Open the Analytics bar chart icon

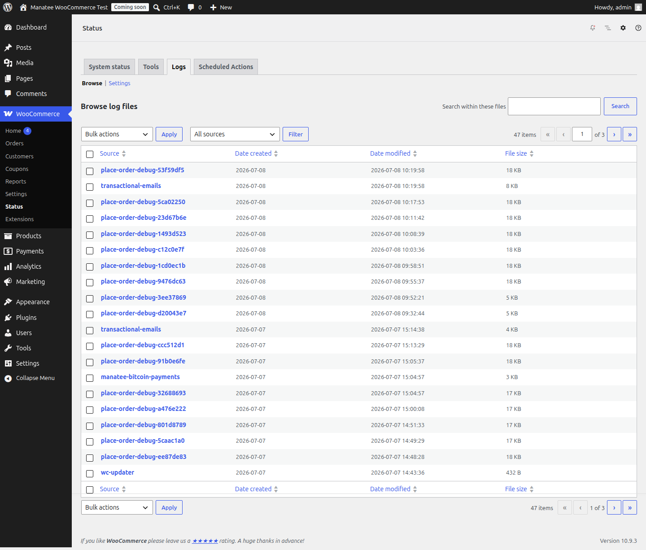(x=8, y=266)
